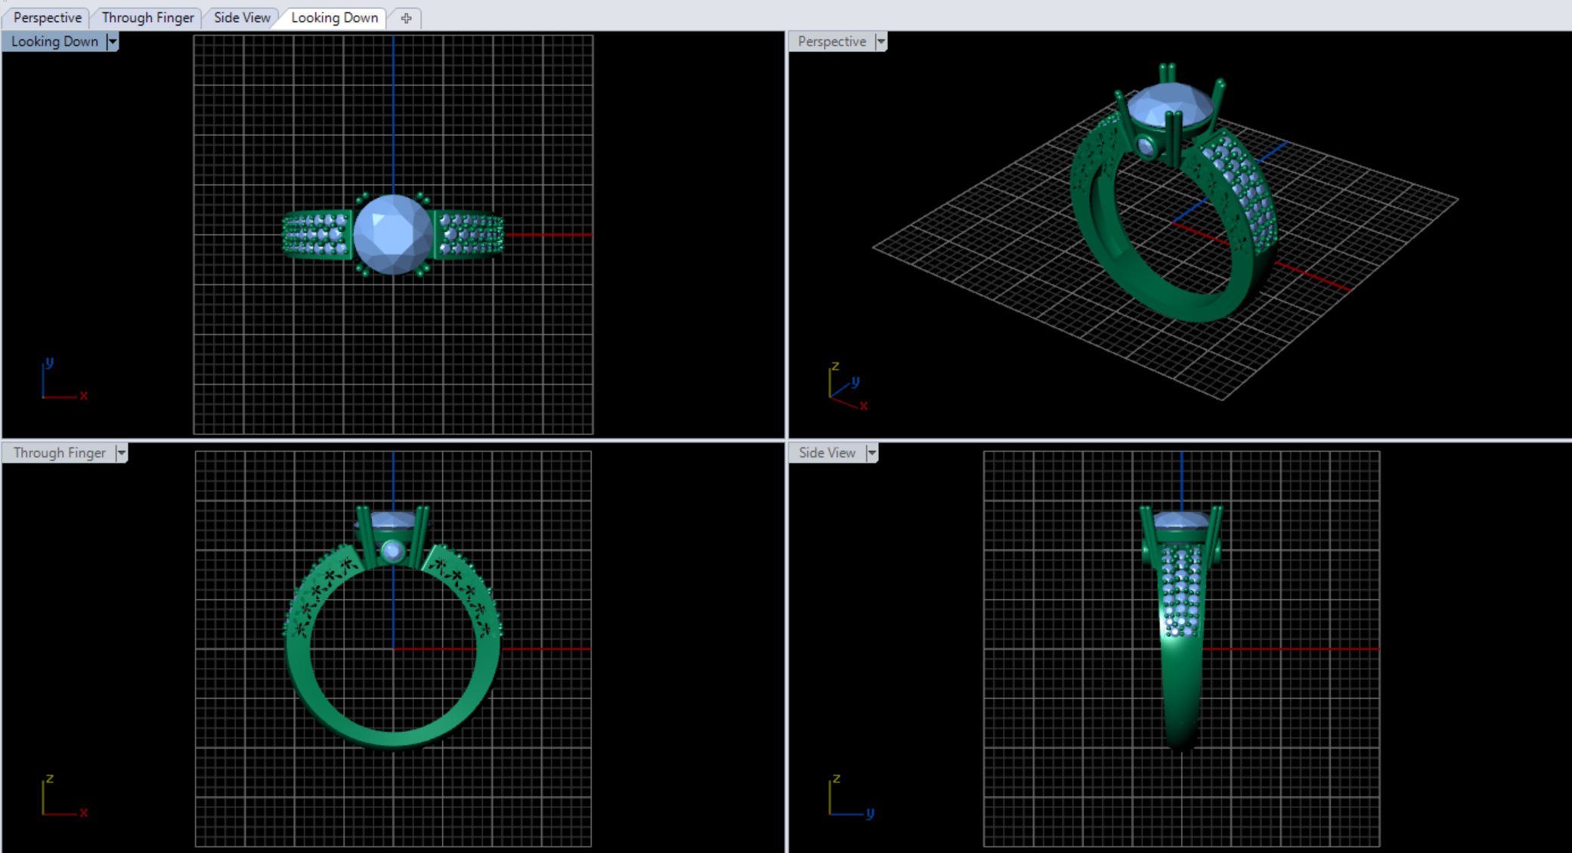Expand the Side View viewport menu arrow
Viewport: 1572px width, 853px height.
pyautogui.click(x=871, y=453)
